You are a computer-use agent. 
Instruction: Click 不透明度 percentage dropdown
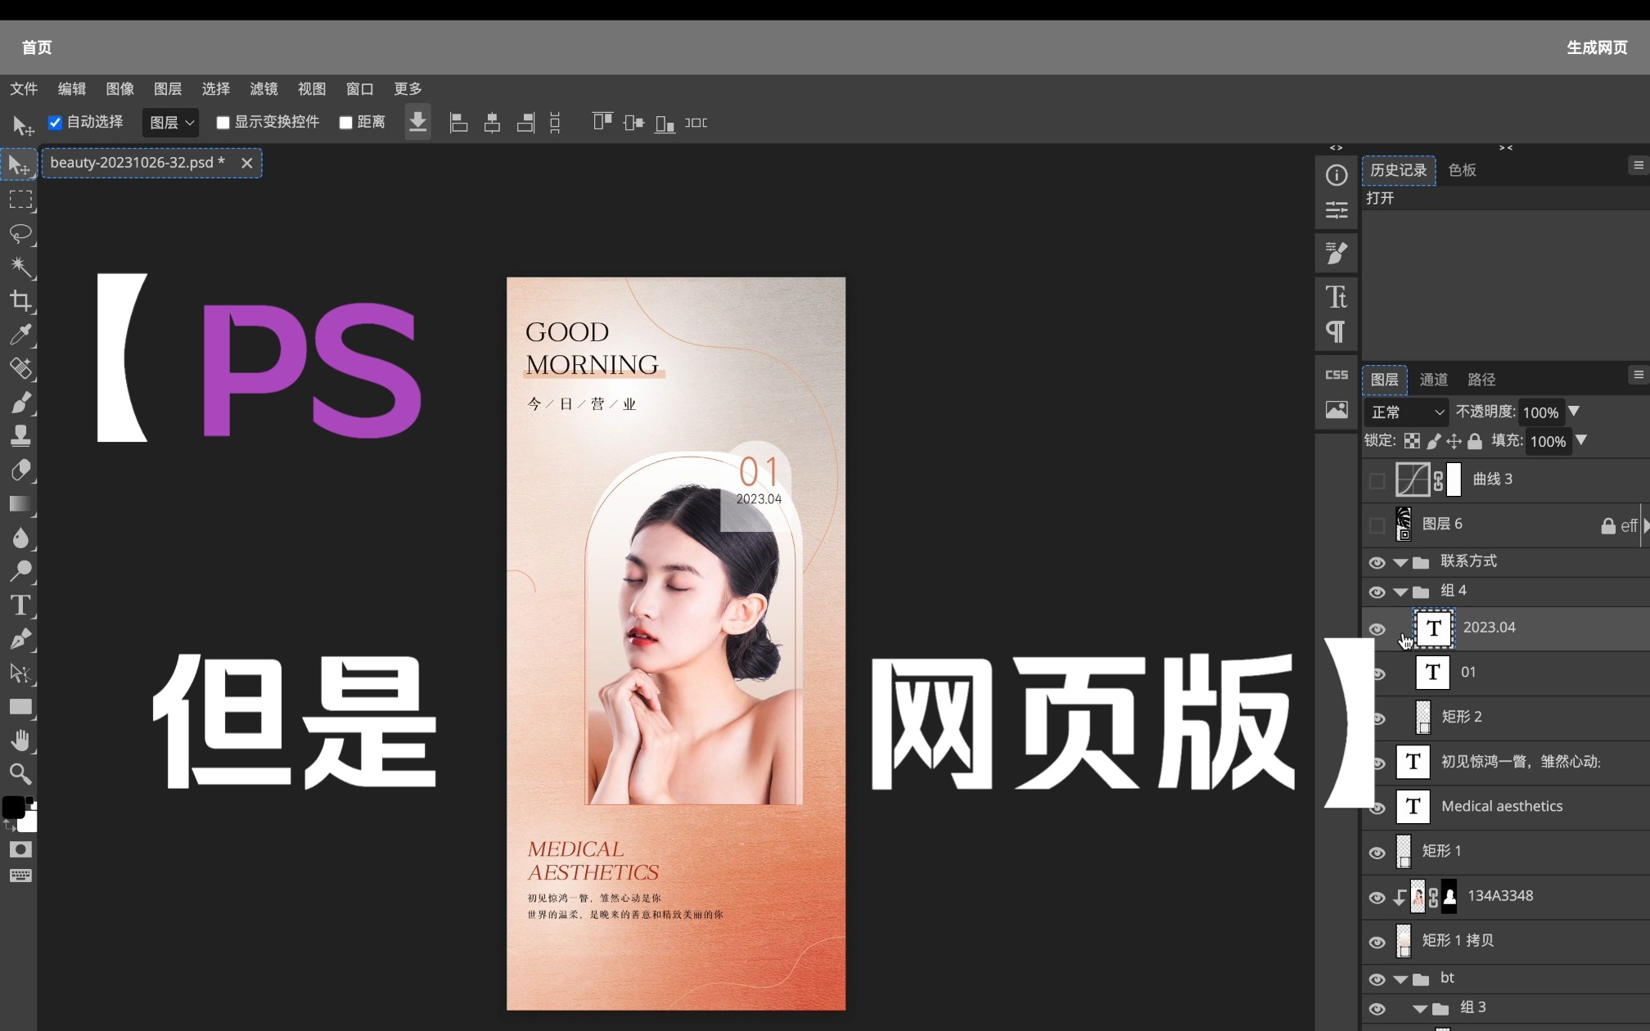(x=1574, y=412)
